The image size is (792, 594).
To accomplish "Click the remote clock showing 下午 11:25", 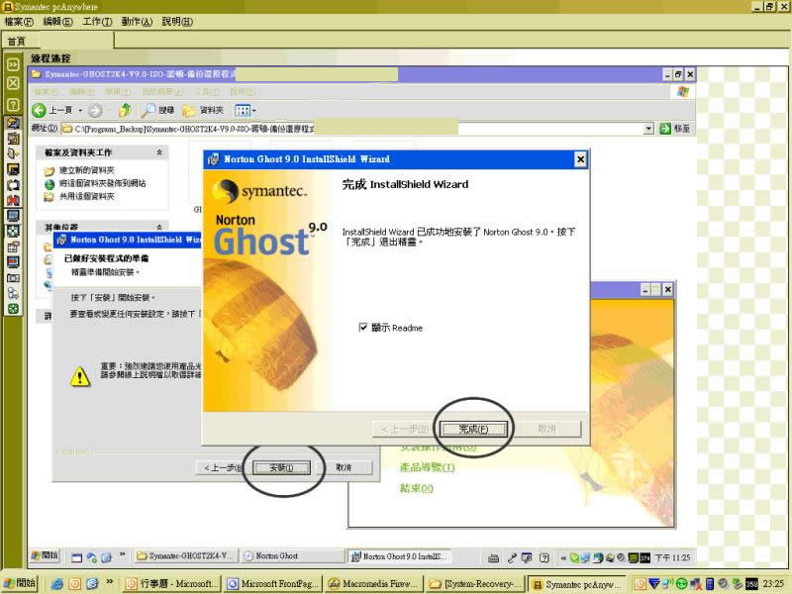I will point(672,557).
